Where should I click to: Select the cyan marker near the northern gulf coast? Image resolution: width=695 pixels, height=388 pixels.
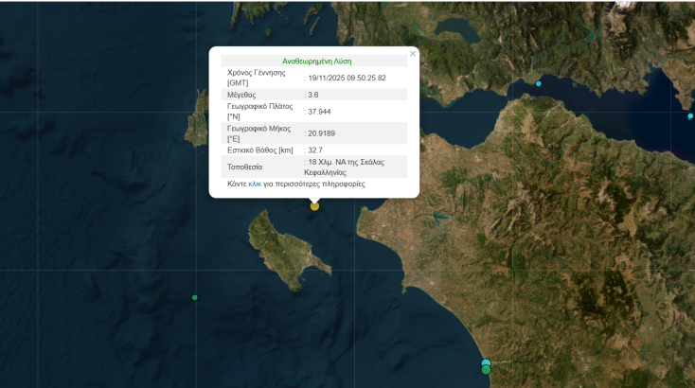pyautogui.click(x=539, y=83)
